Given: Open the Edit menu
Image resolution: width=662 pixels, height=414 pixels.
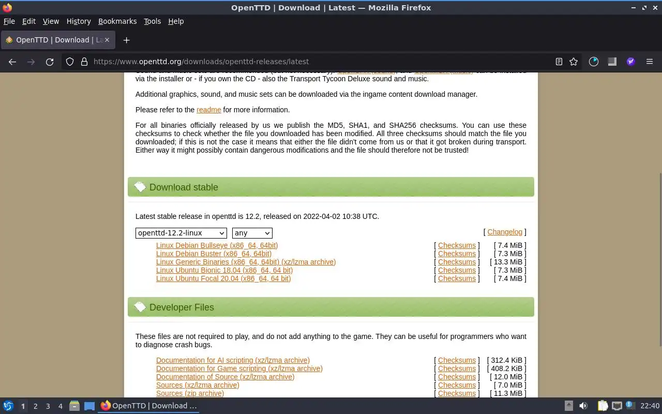Looking at the screenshot, I should tap(29, 21).
